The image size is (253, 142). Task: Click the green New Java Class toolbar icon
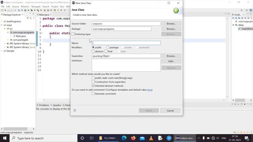[48, 10]
